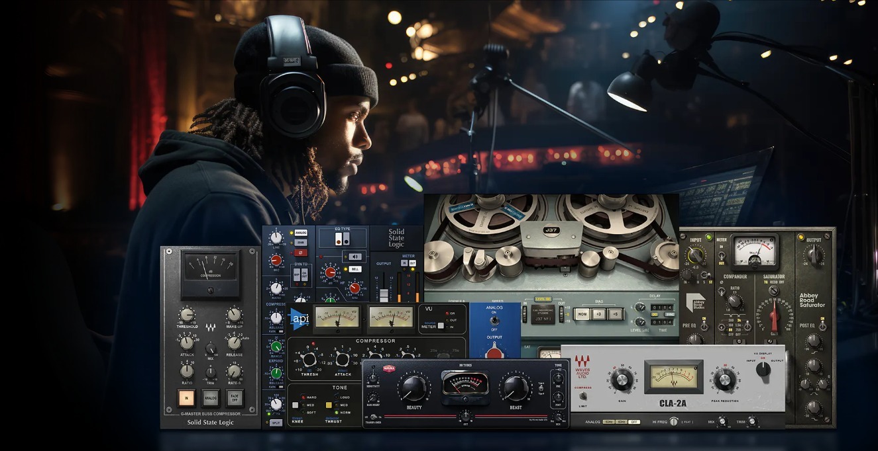The height and width of the screenshot is (451, 878).
Task: Toggle the ANALOG on/off switch on blue API panel
Action: [493, 322]
